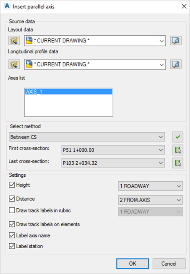Screen dimensions: 190x274
Task: Expand Last cross-section P103 2+034.32 dropdown
Action: 113,163
